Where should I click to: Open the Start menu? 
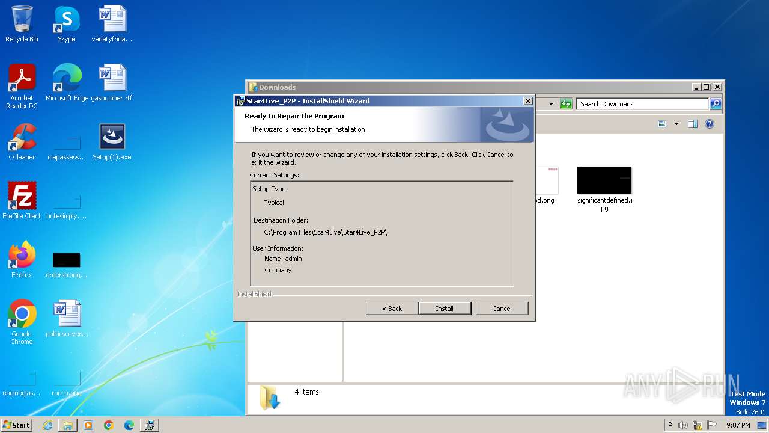point(17,425)
